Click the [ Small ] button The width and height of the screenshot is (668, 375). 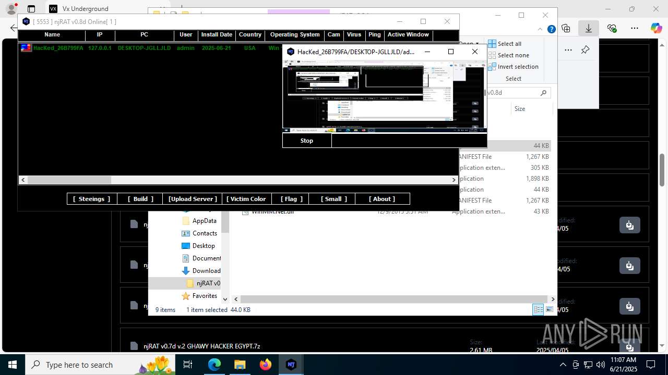coord(332,199)
